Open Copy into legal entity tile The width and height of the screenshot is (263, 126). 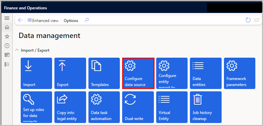pos(70,107)
